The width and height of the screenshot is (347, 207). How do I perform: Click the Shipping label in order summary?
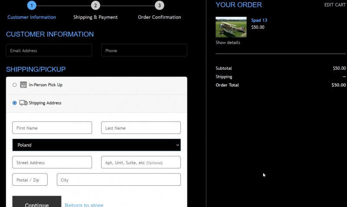[224, 77]
